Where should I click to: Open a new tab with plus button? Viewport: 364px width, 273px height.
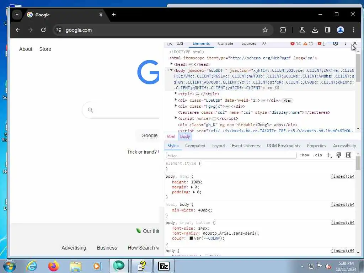113,15
